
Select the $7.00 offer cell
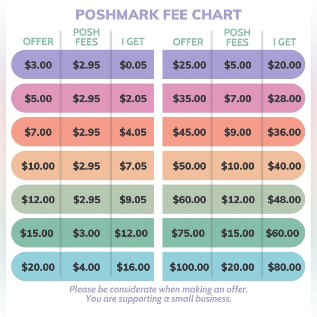tap(38, 132)
